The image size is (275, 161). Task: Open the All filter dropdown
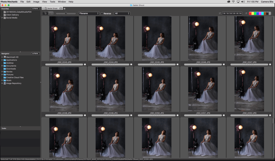[122, 13]
